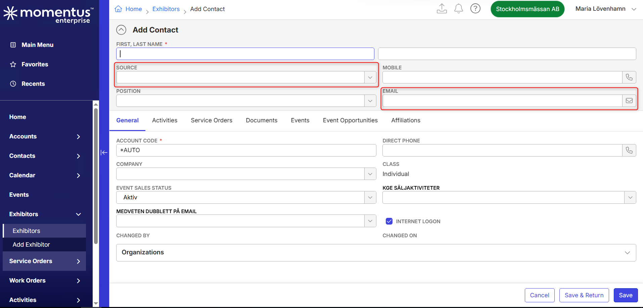Open the Source dropdown
643x308 pixels.
(x=370, y=77)
